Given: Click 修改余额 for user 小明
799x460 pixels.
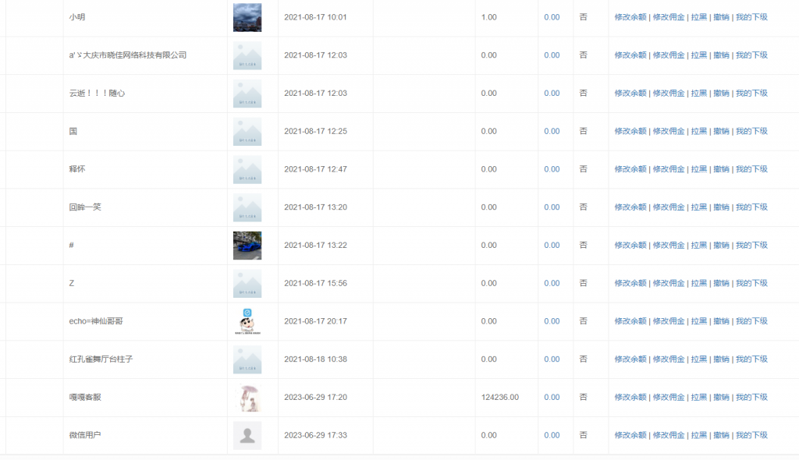Looking at the screenshot, I should [x=630, y=17].
